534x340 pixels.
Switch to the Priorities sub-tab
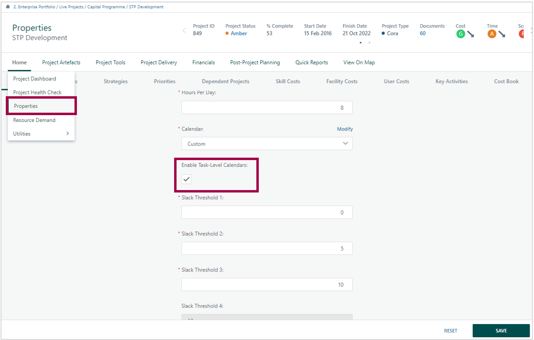coord(164,81)
